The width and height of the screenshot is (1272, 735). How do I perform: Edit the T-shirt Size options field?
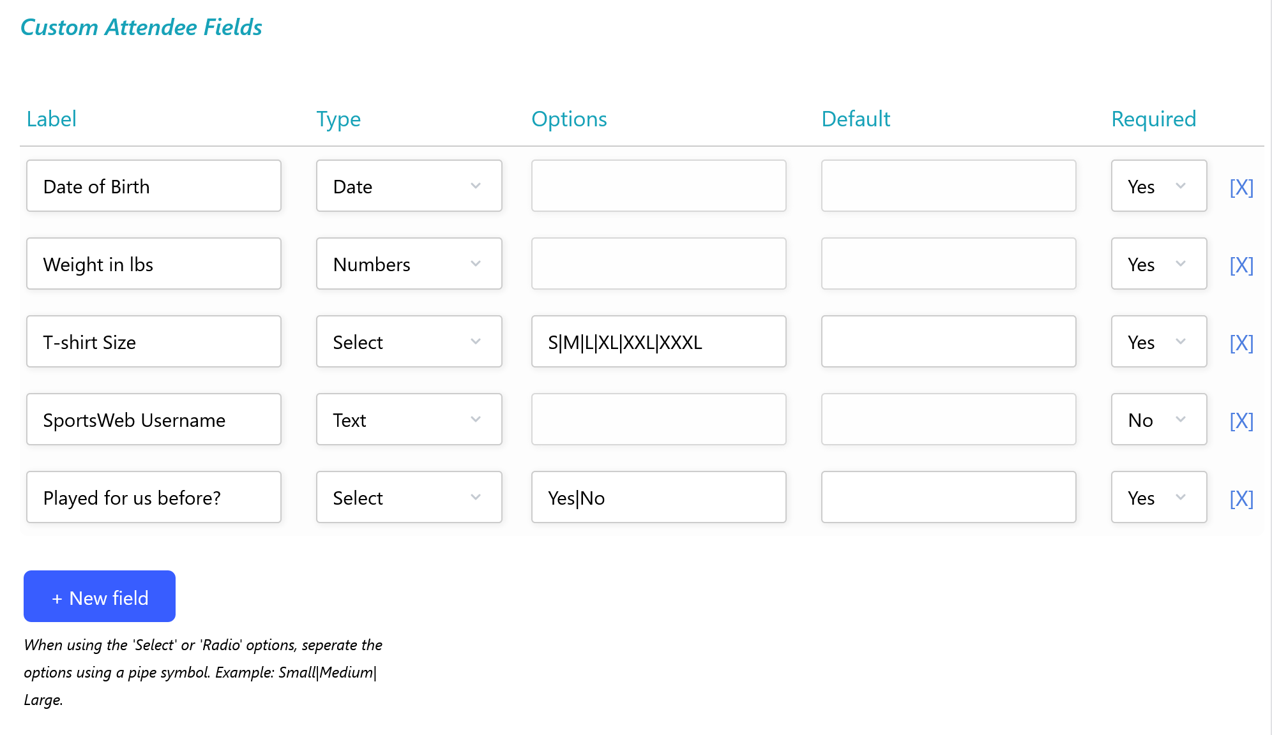pyautogui.click(x=658, y=342)
